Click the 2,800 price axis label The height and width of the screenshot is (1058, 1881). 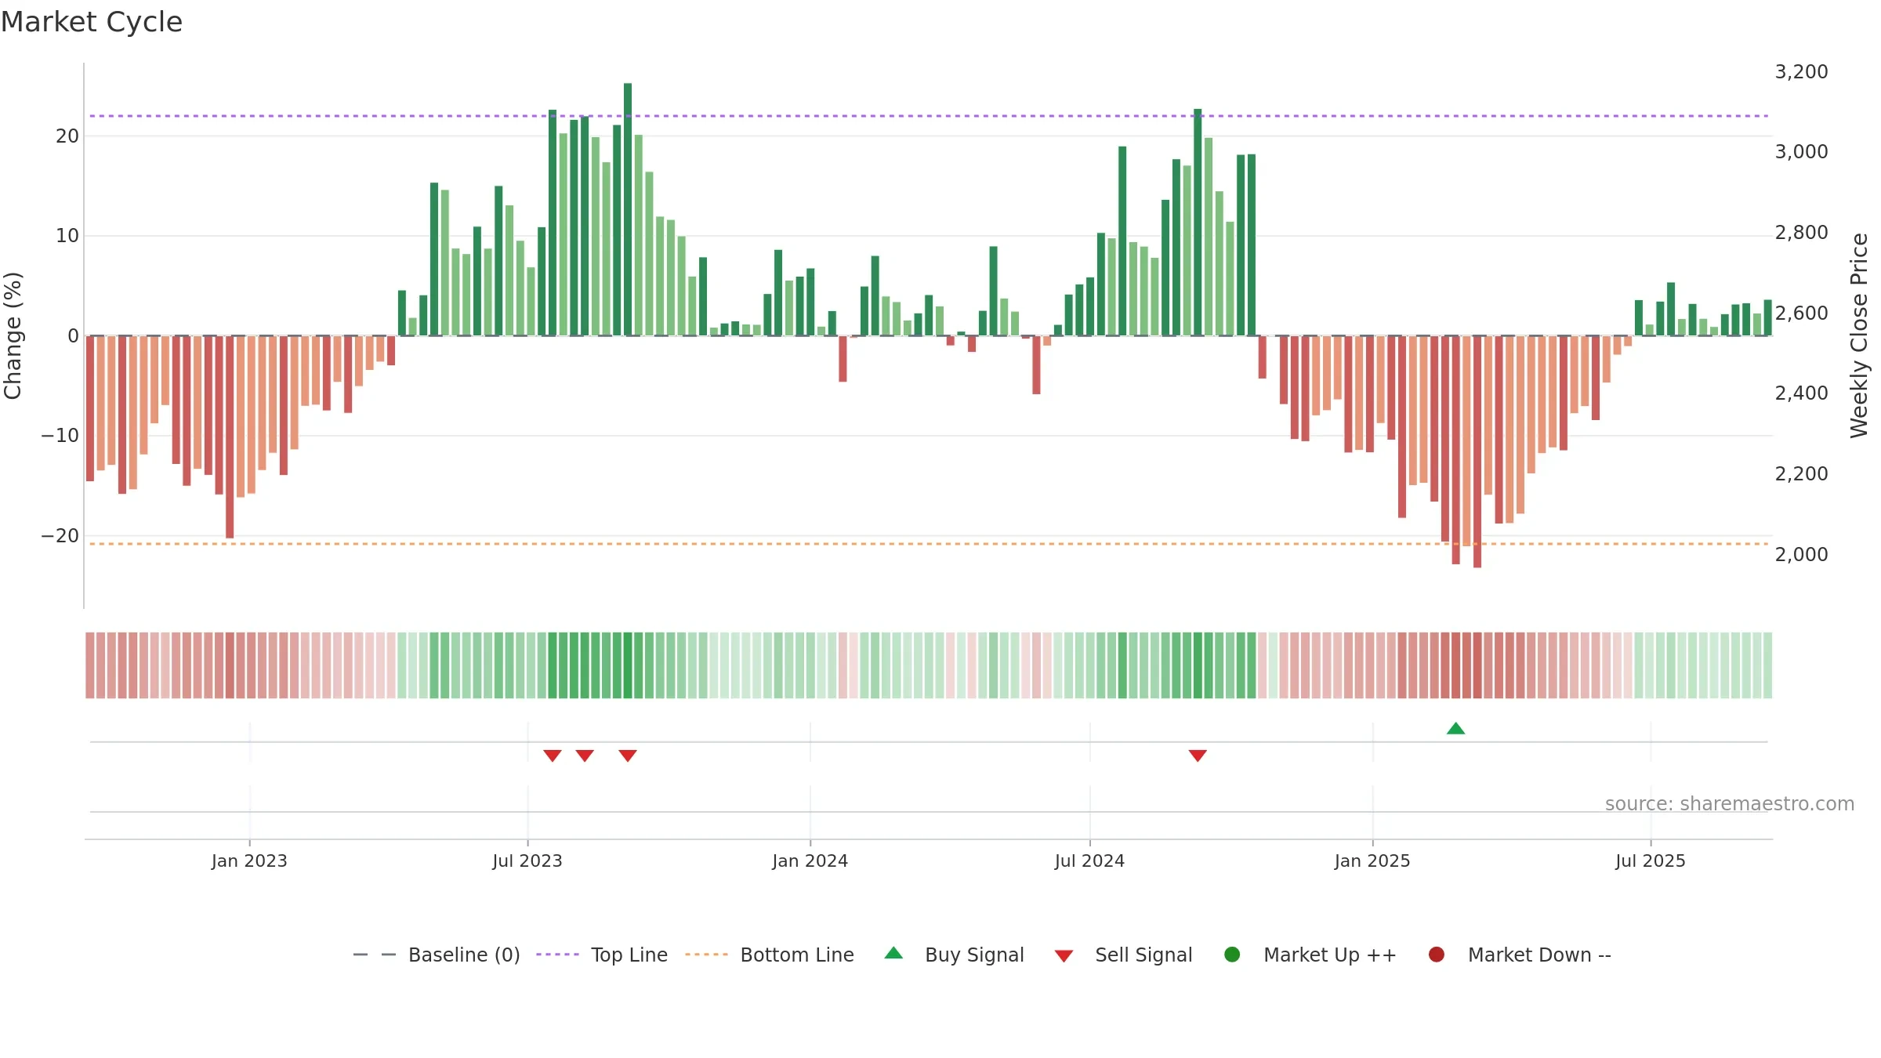point(1801,233)
